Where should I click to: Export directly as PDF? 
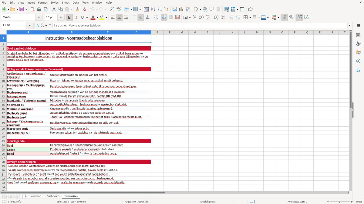point(32,9)
